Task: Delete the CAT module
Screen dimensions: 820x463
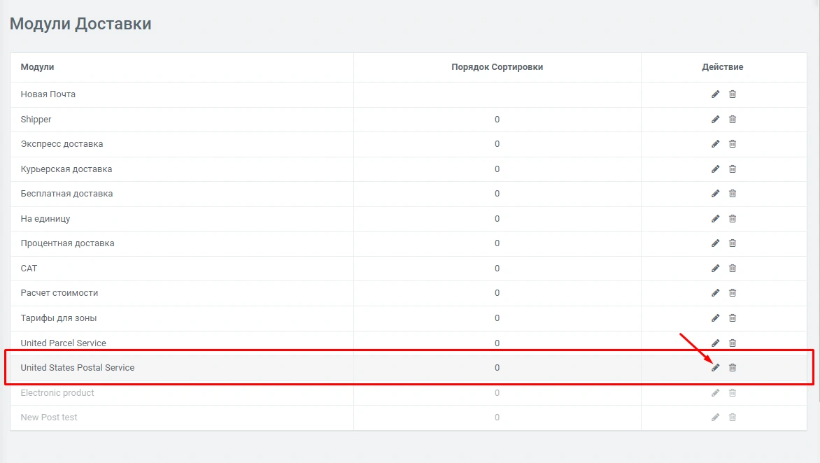Action: (x=733, y=269)
